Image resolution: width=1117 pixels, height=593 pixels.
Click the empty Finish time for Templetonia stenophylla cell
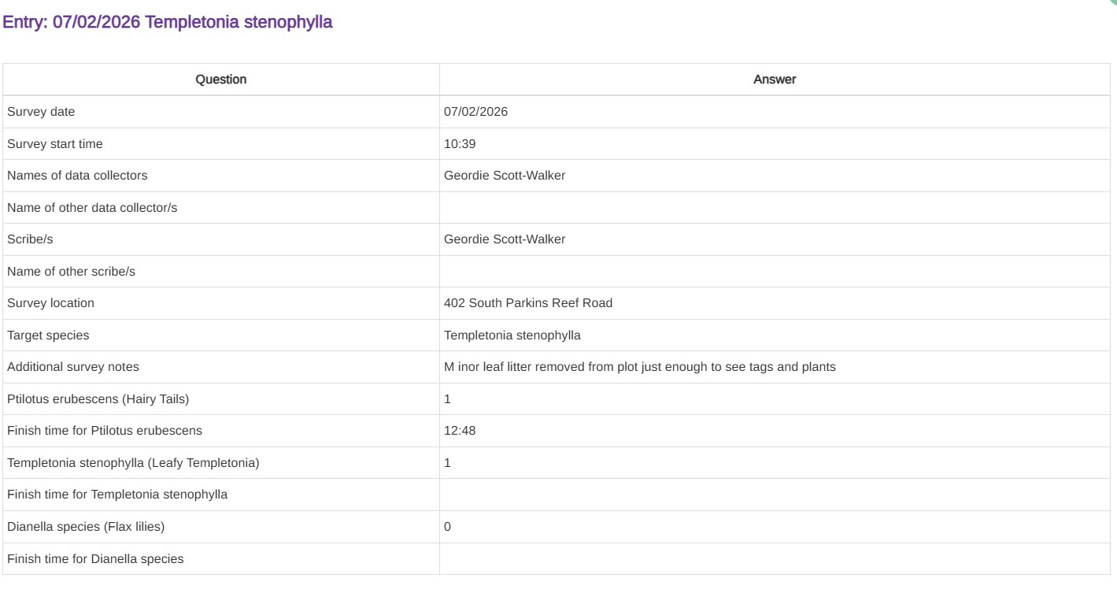[775, 495]
